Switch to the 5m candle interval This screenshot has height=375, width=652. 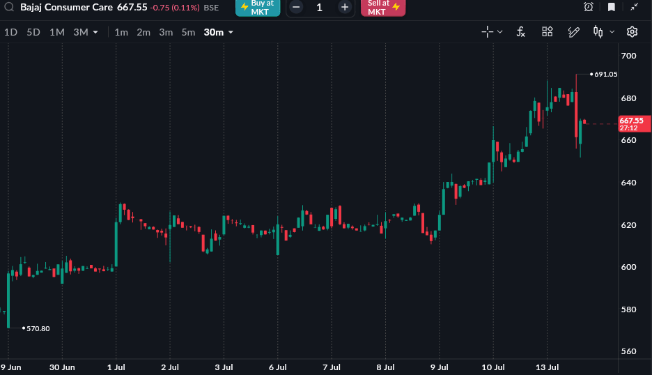pyautogui.click(x=188, y=32)
